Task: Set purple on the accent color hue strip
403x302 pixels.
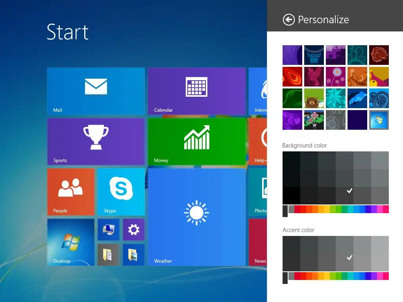Action: click(x=374, y=276)
